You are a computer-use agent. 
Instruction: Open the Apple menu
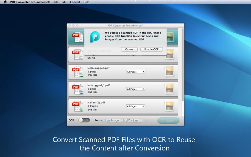(5, 2)
